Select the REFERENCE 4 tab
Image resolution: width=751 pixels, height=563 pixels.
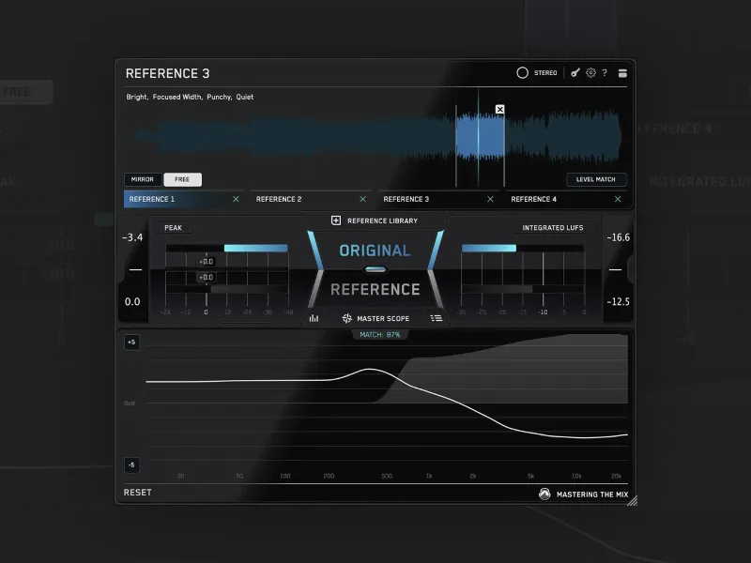click(566, 199)
